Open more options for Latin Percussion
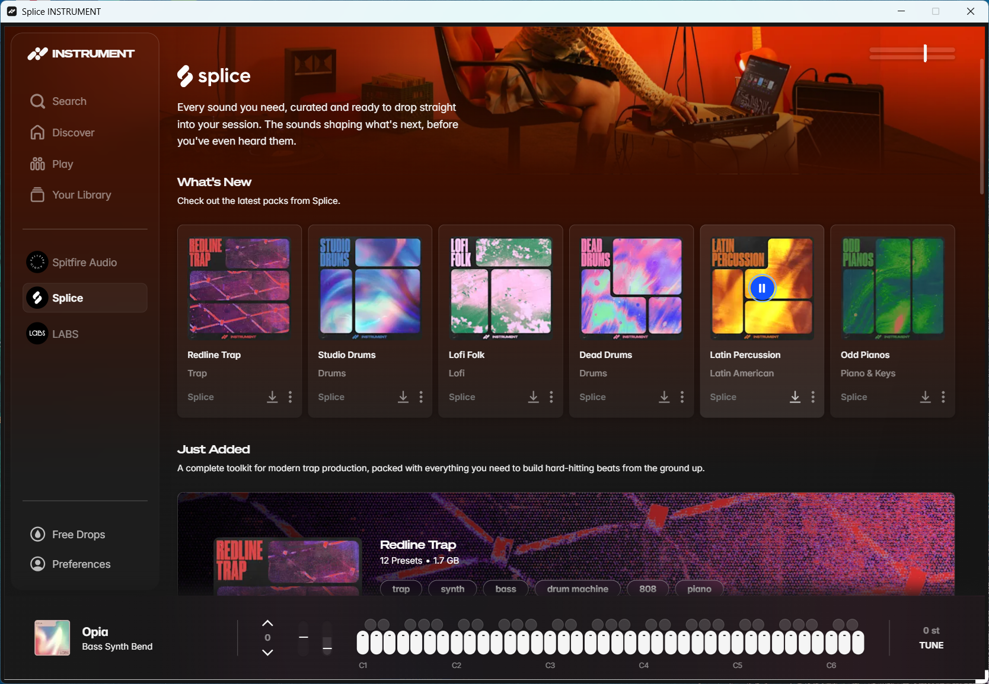The height and width of the screenshot is (684, 989). [x=813, y=397]
